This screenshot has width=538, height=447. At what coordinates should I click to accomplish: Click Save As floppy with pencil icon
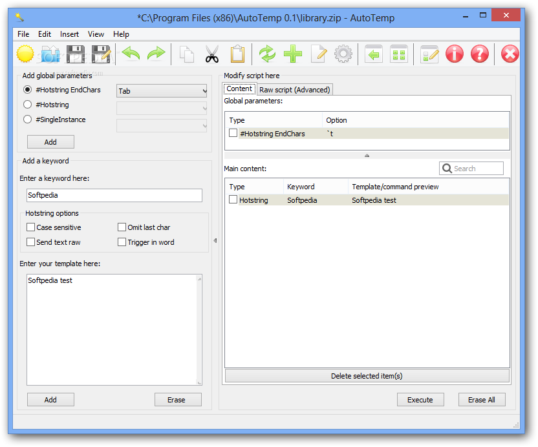pos(101,54)
